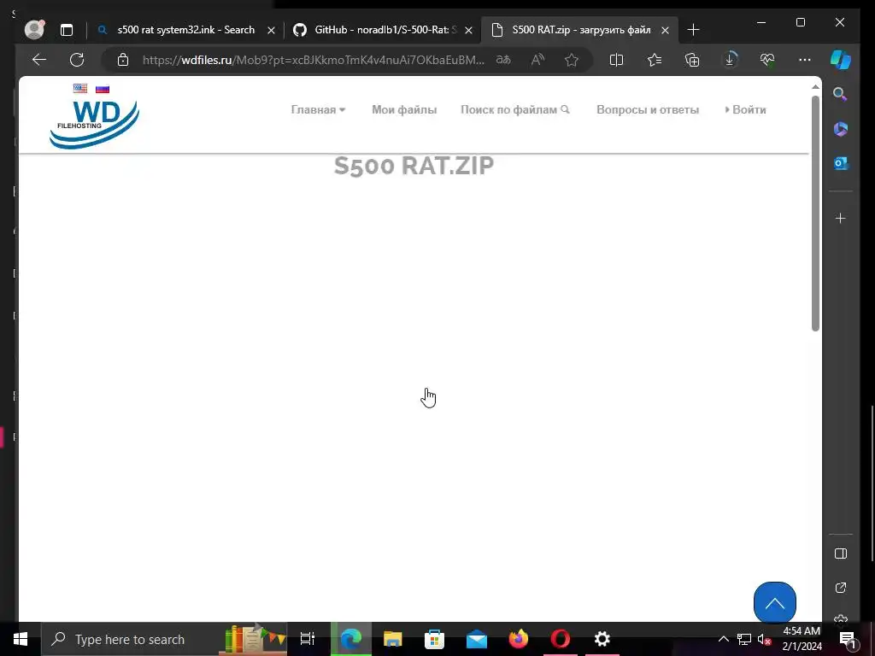The image size is (875, 656).
Task: Close the s500 rat system32.ink Search tab
Action: 271,31
